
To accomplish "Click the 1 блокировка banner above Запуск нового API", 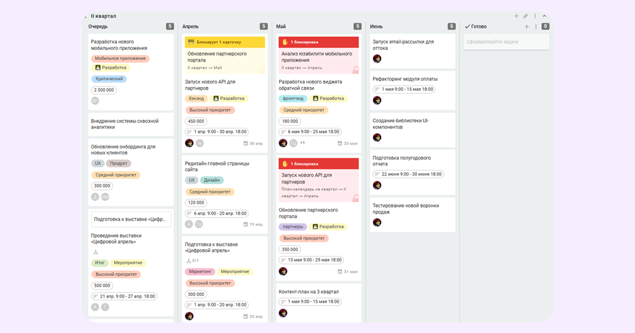I will pyautogui.click(x=318, y=164).
